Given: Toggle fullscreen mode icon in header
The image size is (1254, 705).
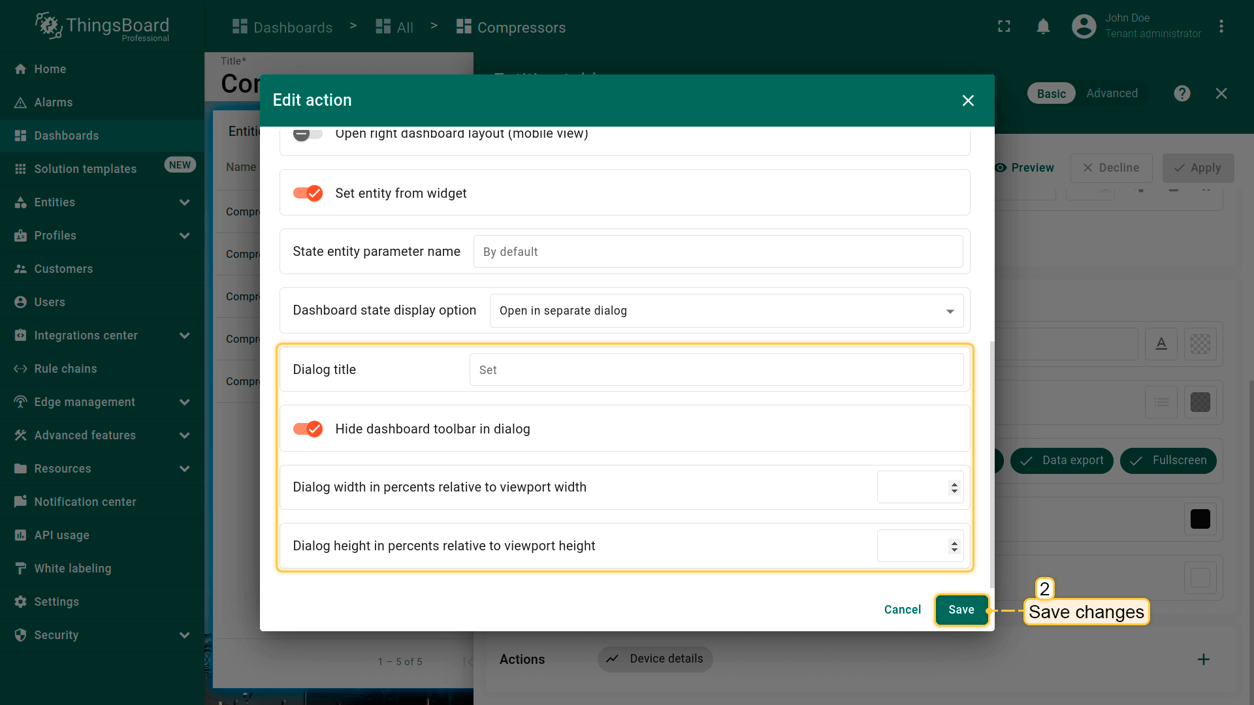Looking at the screenshot, I should [1004, 27].
